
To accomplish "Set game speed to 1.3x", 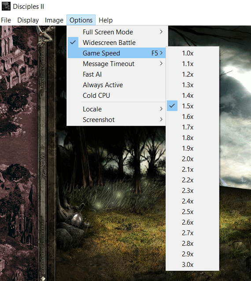I will click(x=192, y=85).
